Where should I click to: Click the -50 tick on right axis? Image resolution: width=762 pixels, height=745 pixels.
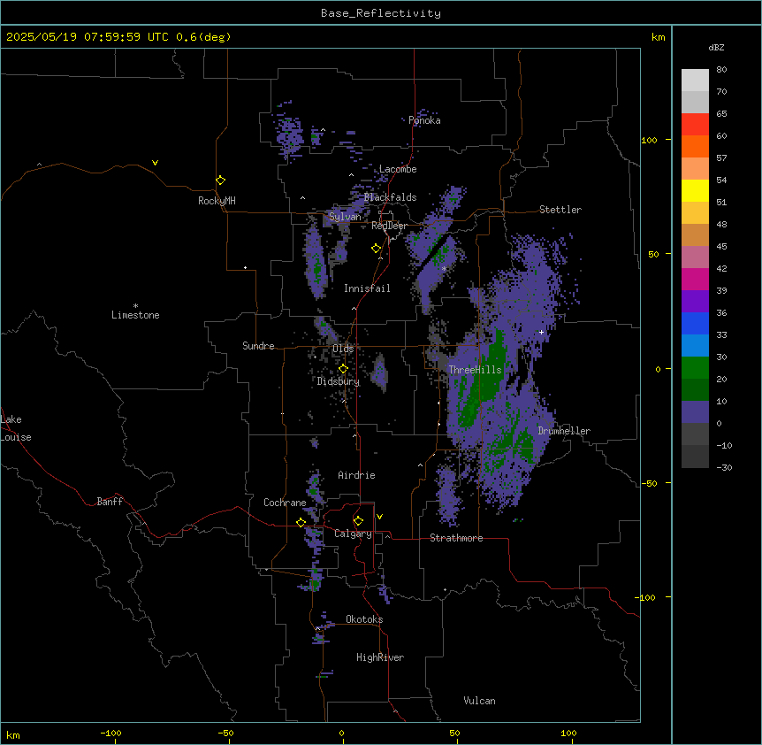point(649,483)
